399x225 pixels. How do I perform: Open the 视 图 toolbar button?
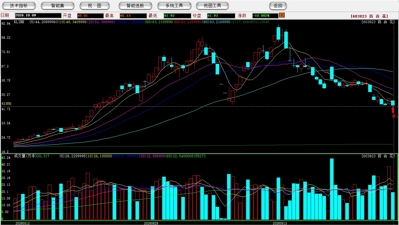pyautogui.click(x=94, y=6)
